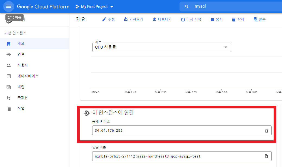This screenshot has height=167, width=282.
Task: Open 작업 using the list icon
Action: (8, 108)
